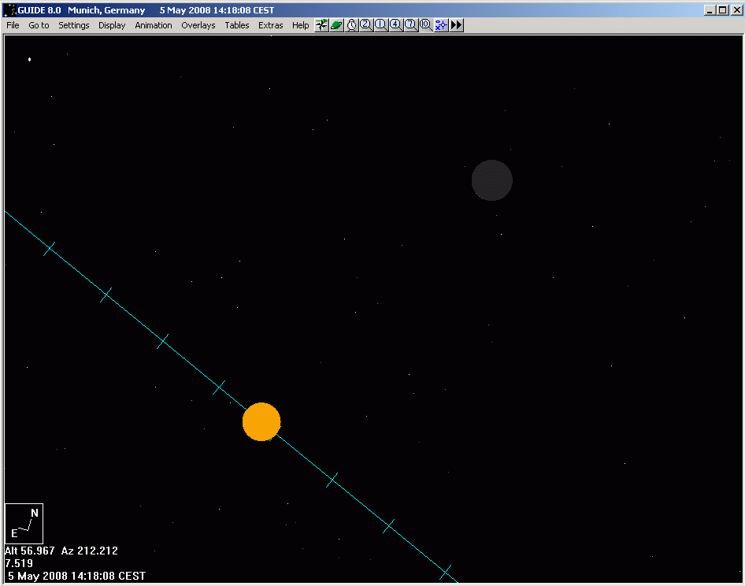Expand the Display menu

[112, 25]
